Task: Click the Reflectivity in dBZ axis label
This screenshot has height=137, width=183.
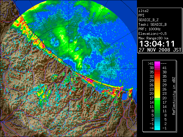Action: pyautogui.click(x=174, y=96)
